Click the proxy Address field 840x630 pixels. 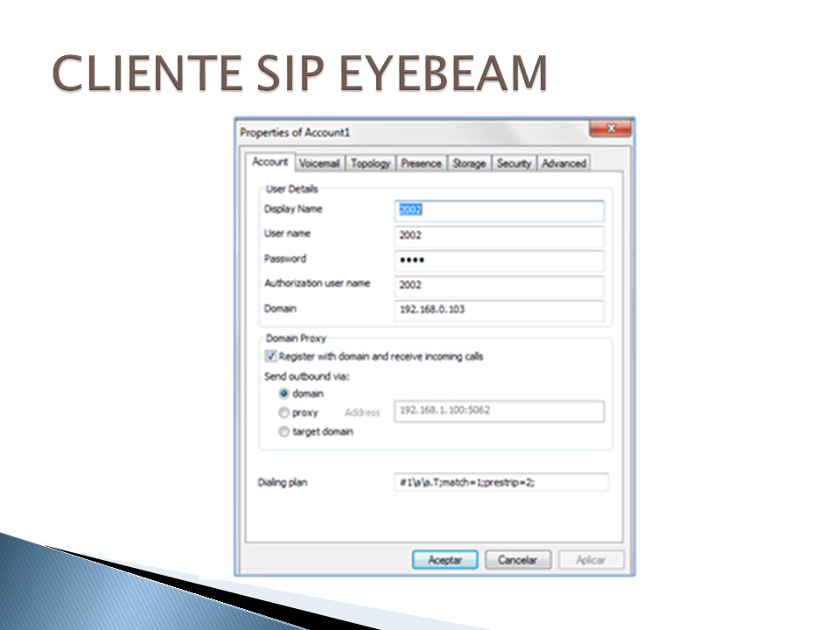click(x=500, y=411)
